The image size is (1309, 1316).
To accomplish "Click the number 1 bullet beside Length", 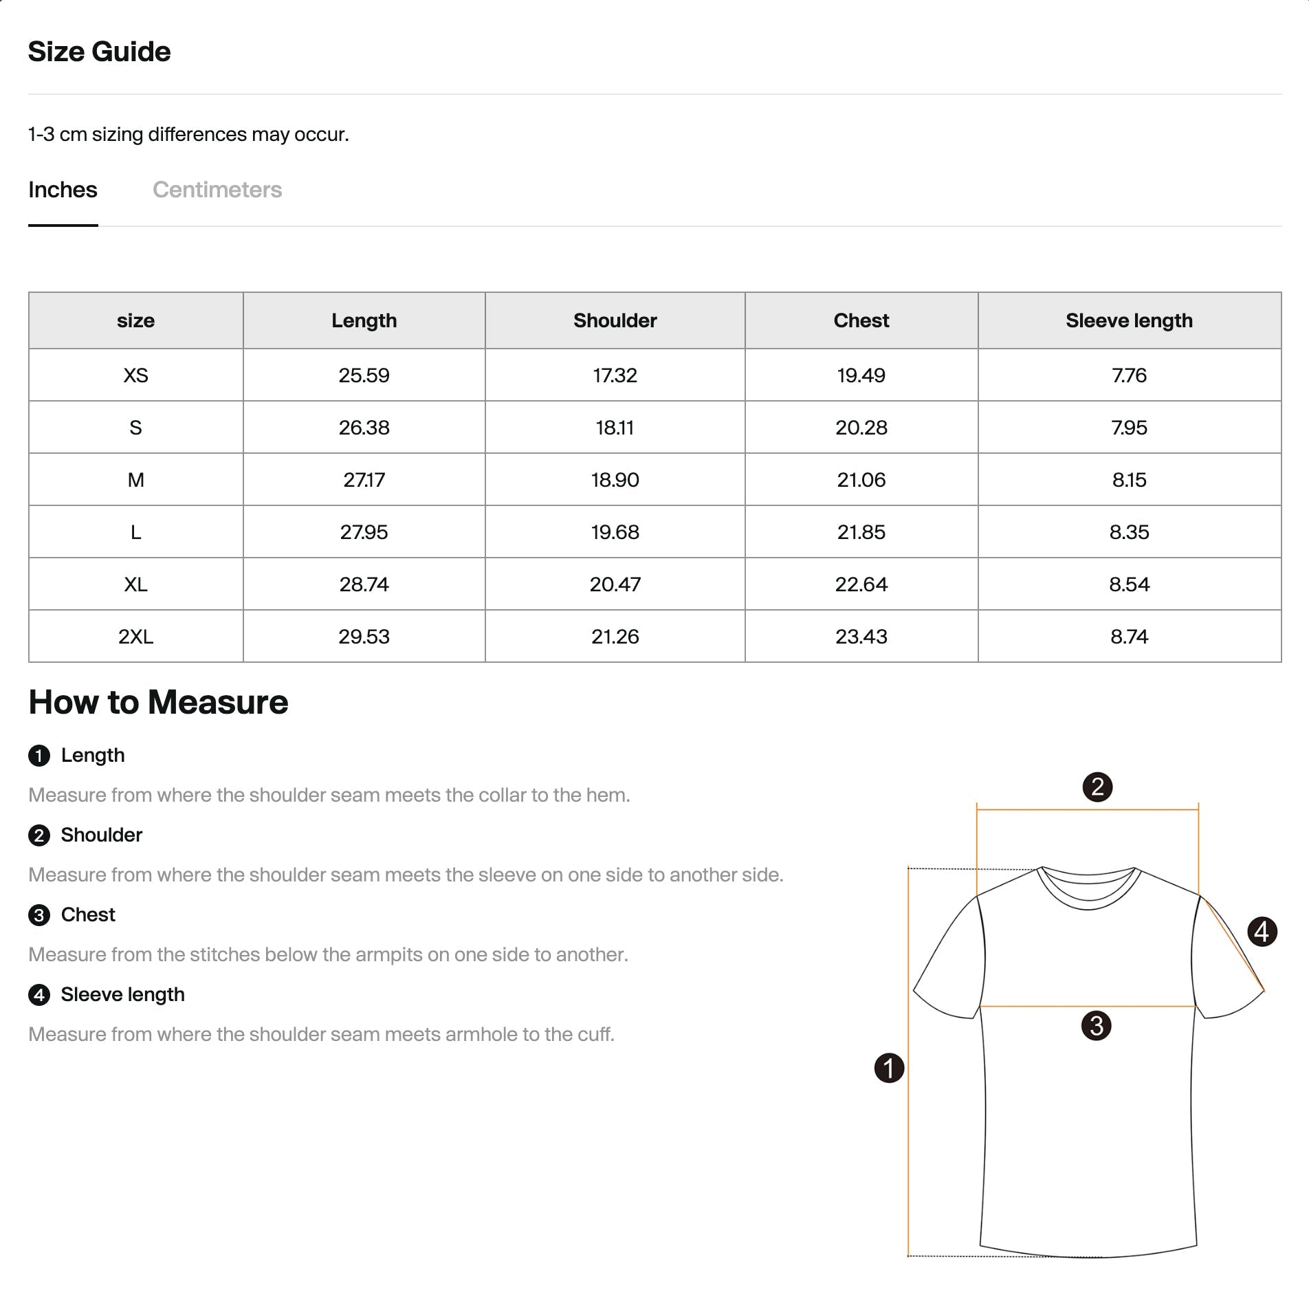I will 39,756.
